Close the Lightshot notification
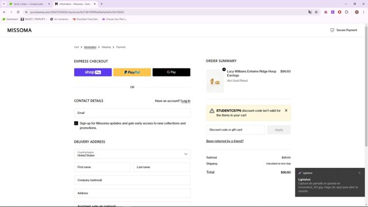Image resolution: width=368 pixels, height=207 pixels. pyautogui.click(x=359, y=173)
